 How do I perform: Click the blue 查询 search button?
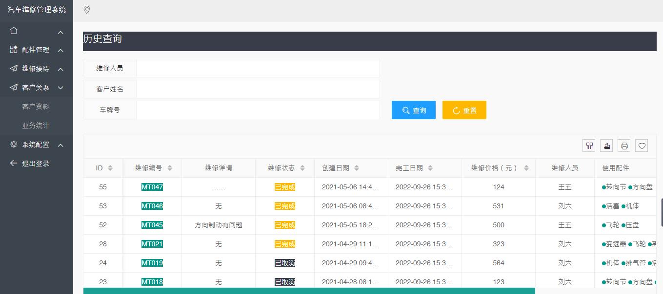click(413, 110)
